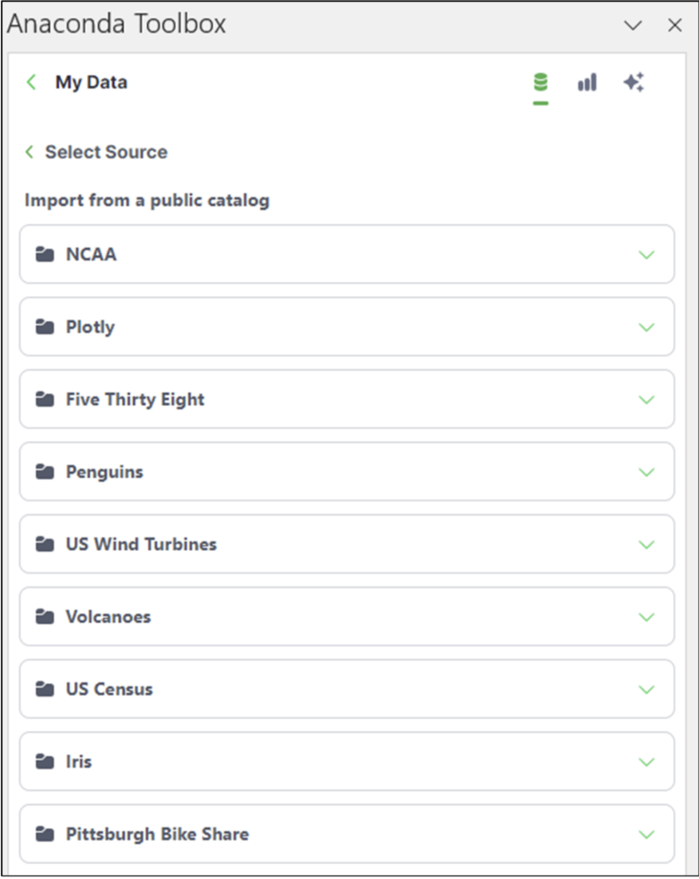699x879 pixels.
Task: Click the back chevron beside Select Source
Action: 29,152
